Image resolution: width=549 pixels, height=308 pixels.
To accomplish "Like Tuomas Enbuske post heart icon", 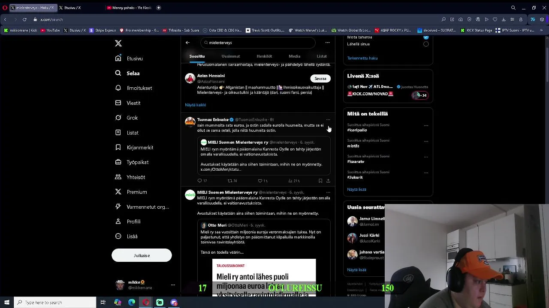I will (x=260, y=181).
